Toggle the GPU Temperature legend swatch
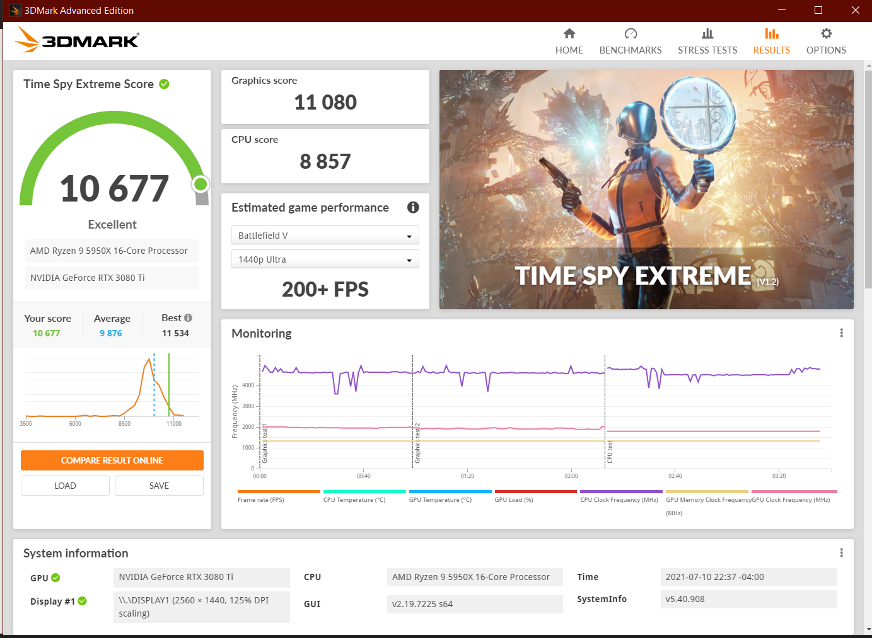Image resolution: width=872 pixels, height=638 pixels. point(450,491)
